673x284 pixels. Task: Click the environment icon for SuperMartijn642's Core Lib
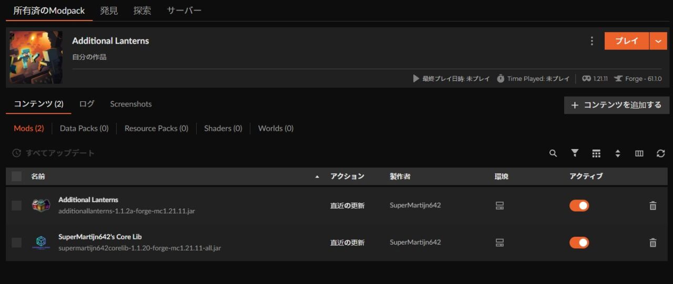(499, 243)
